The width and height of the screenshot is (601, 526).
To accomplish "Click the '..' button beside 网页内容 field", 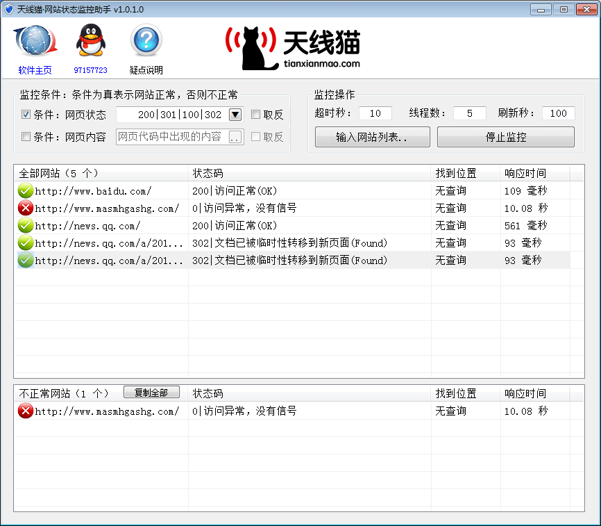I will (x=235, y=137).
